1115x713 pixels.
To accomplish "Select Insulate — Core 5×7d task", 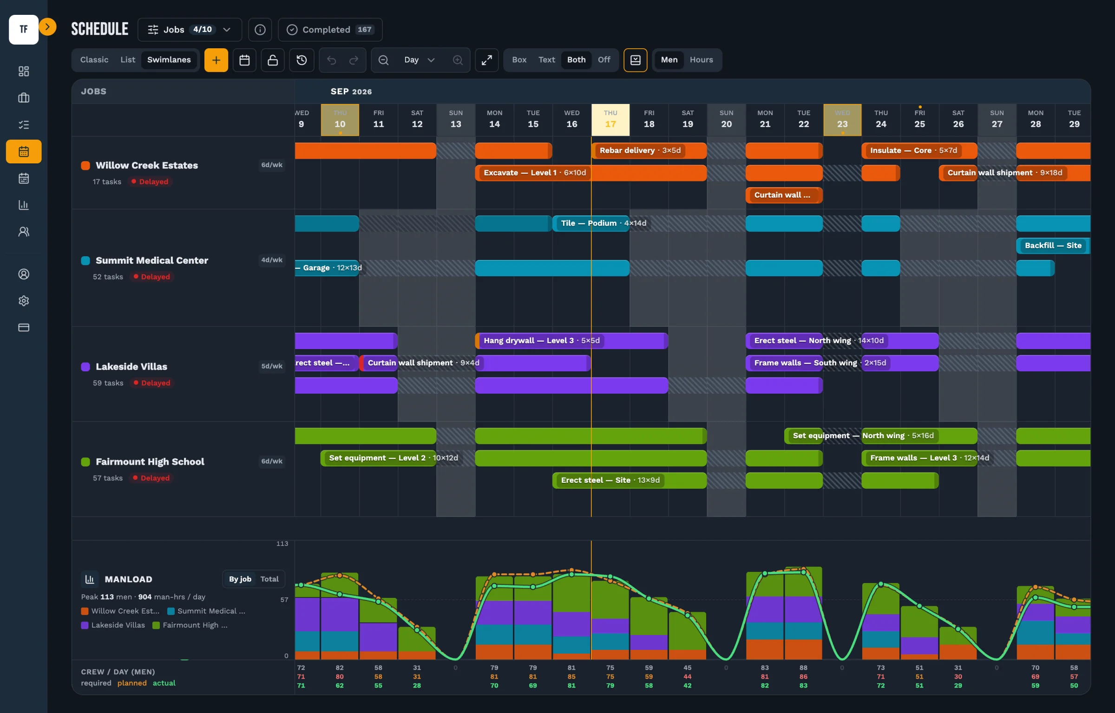I will pos(919,150).
